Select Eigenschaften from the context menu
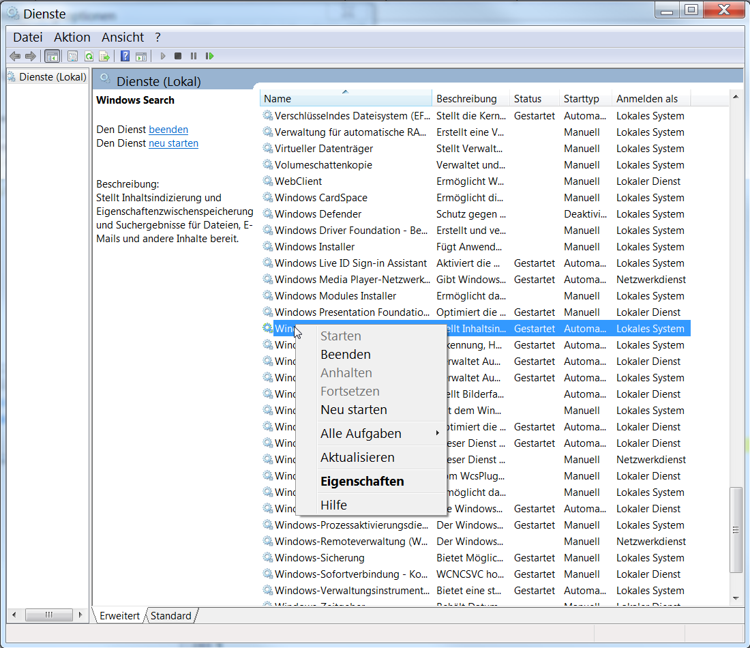 [362, 482]
